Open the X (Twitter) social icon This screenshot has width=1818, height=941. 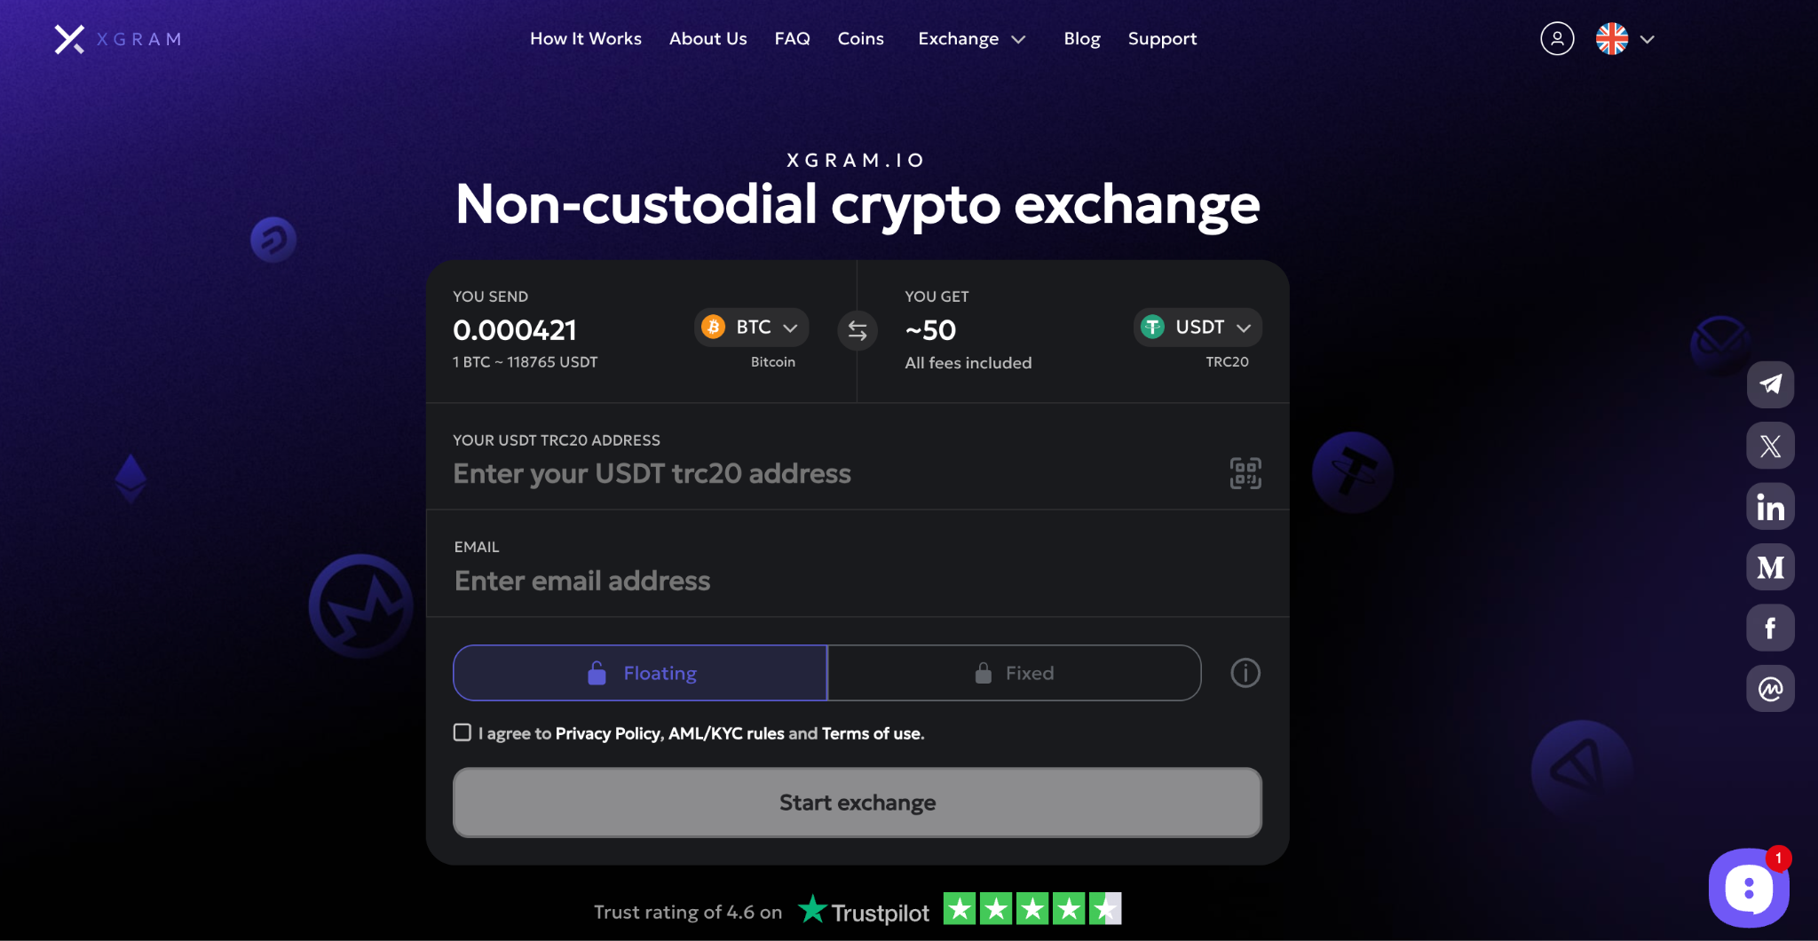click(x=1770, y=446)
